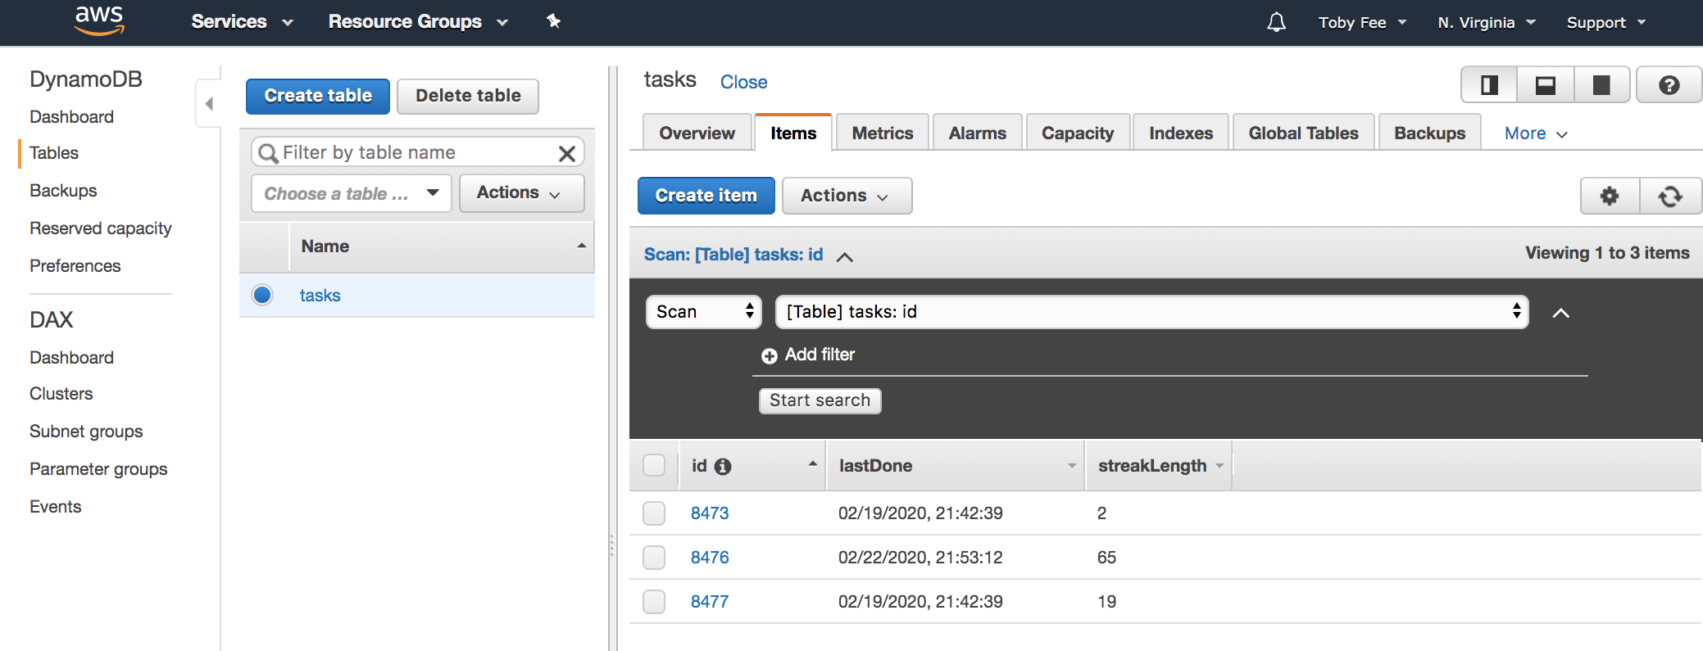Click the AWS logo home icon
The height and width of the screenshot is (651, 1703).
99,20
